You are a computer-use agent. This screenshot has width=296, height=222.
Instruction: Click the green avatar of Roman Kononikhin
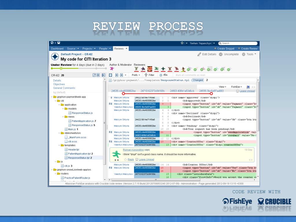[x=116, y=154]
